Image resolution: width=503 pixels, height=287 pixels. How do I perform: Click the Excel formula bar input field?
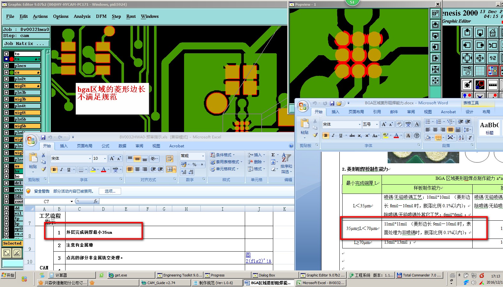pyautogui.click(x=196, y=202)
